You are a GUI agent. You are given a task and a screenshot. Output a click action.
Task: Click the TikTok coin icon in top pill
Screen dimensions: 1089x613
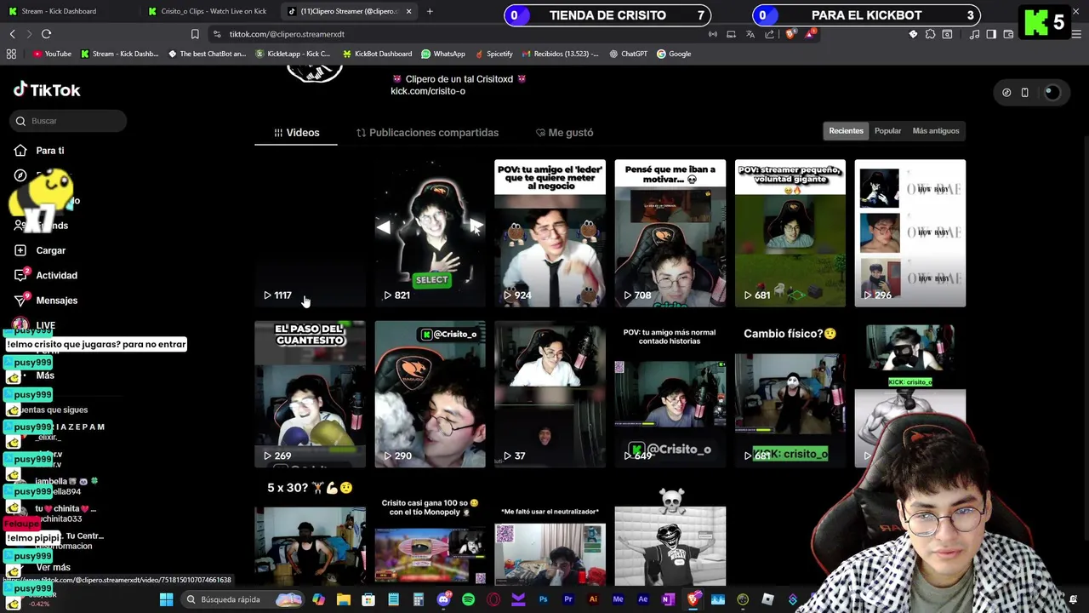coord(1006,93)
